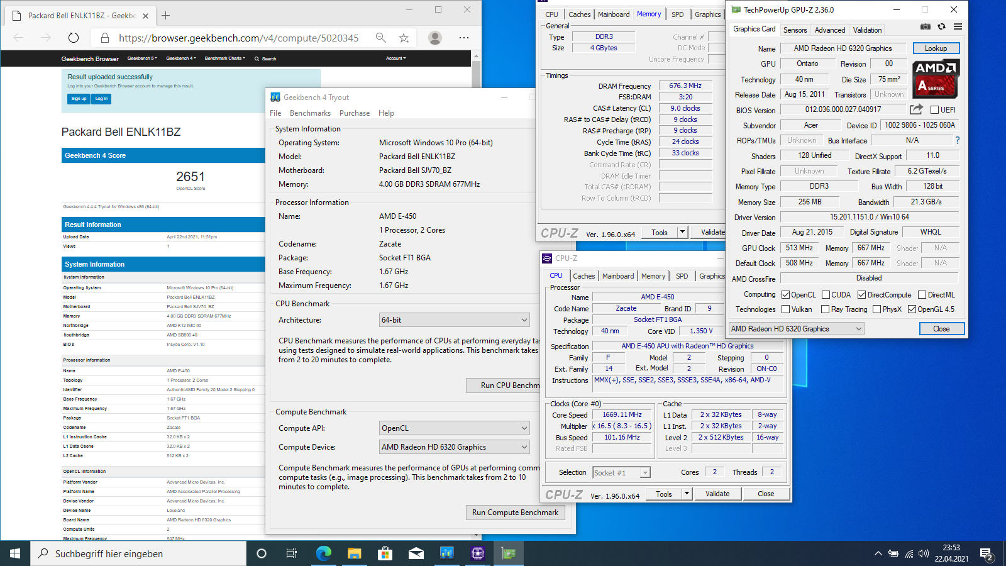This screenshot has height=566, width=1006.
Task: Open the SPD tab in upper CPU-Z window
Action: tap(677, 14)
